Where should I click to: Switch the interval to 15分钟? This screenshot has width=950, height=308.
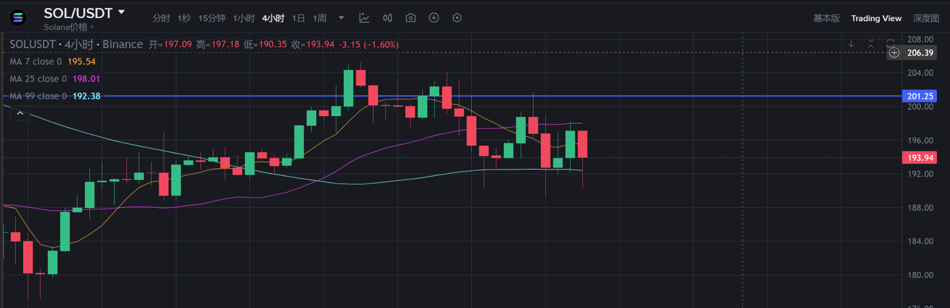click(212, 18)
